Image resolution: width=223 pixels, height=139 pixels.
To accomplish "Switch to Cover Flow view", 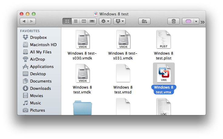I will coord(92,21).
